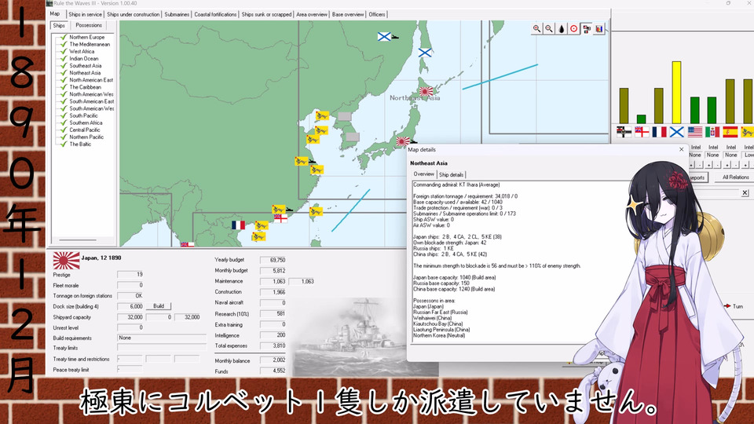754x424 pixels.
Task: Close the Map details window
Action: click(681, 149)
